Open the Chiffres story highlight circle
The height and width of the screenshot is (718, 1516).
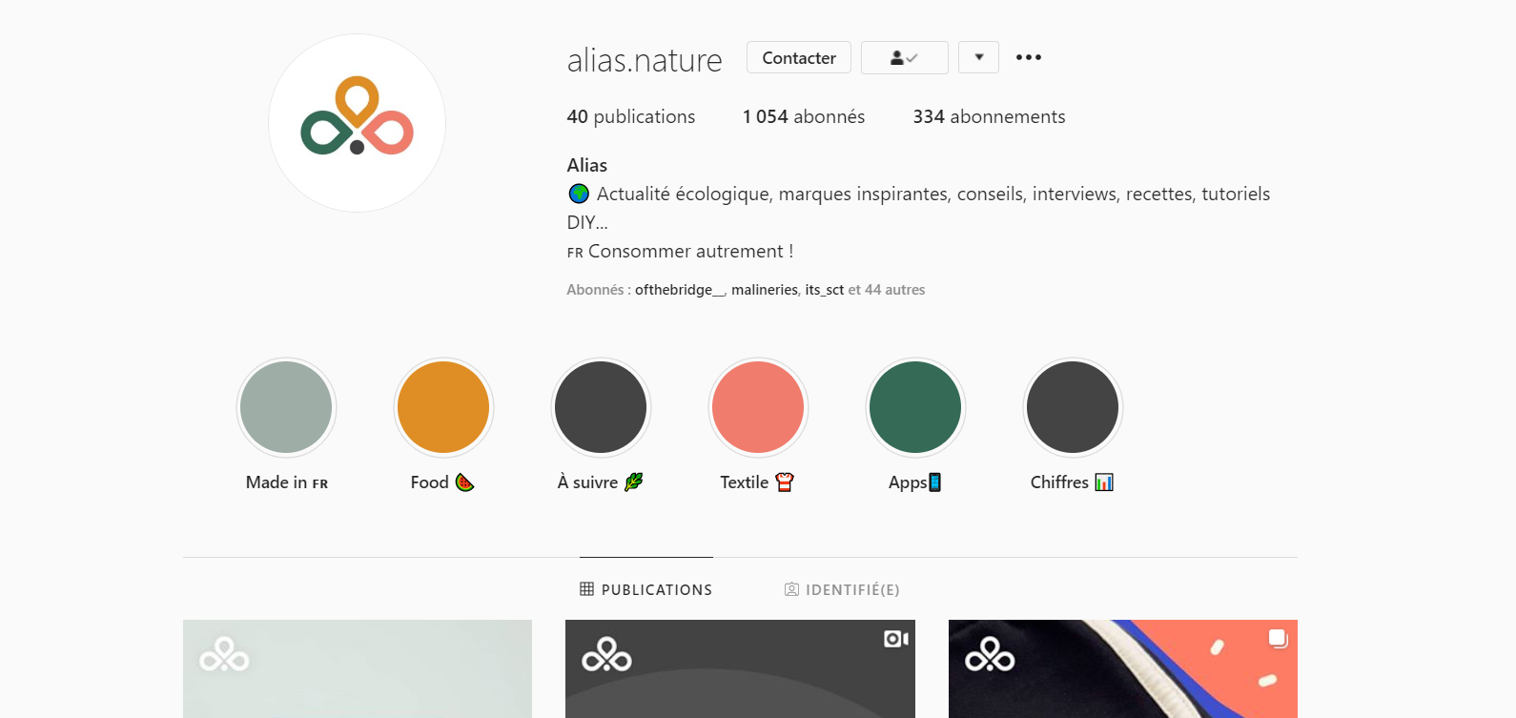(x=1073, y=407)
